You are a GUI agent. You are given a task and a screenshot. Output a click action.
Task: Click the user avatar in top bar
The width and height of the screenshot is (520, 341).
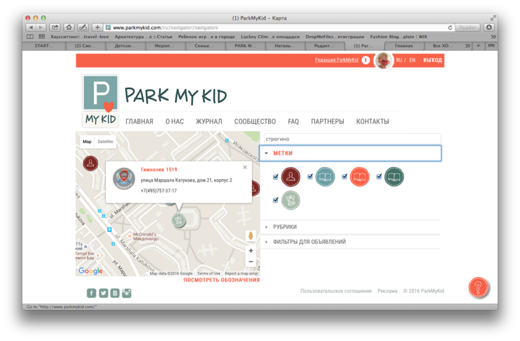384,60
